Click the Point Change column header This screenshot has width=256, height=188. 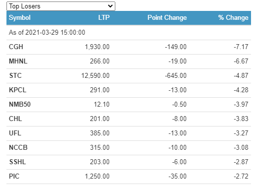167,17
